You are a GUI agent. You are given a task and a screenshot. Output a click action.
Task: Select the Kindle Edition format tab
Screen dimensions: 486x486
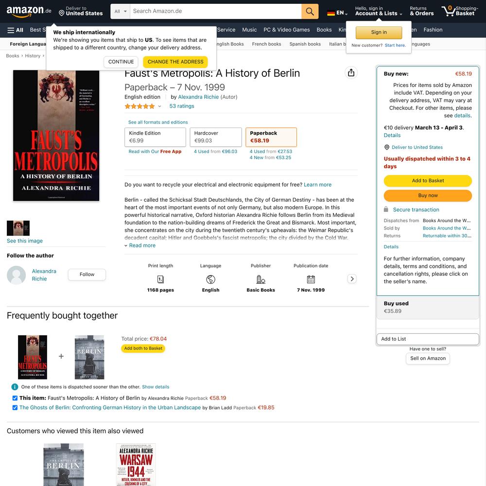pyautogui.click(x=156, y=137)
